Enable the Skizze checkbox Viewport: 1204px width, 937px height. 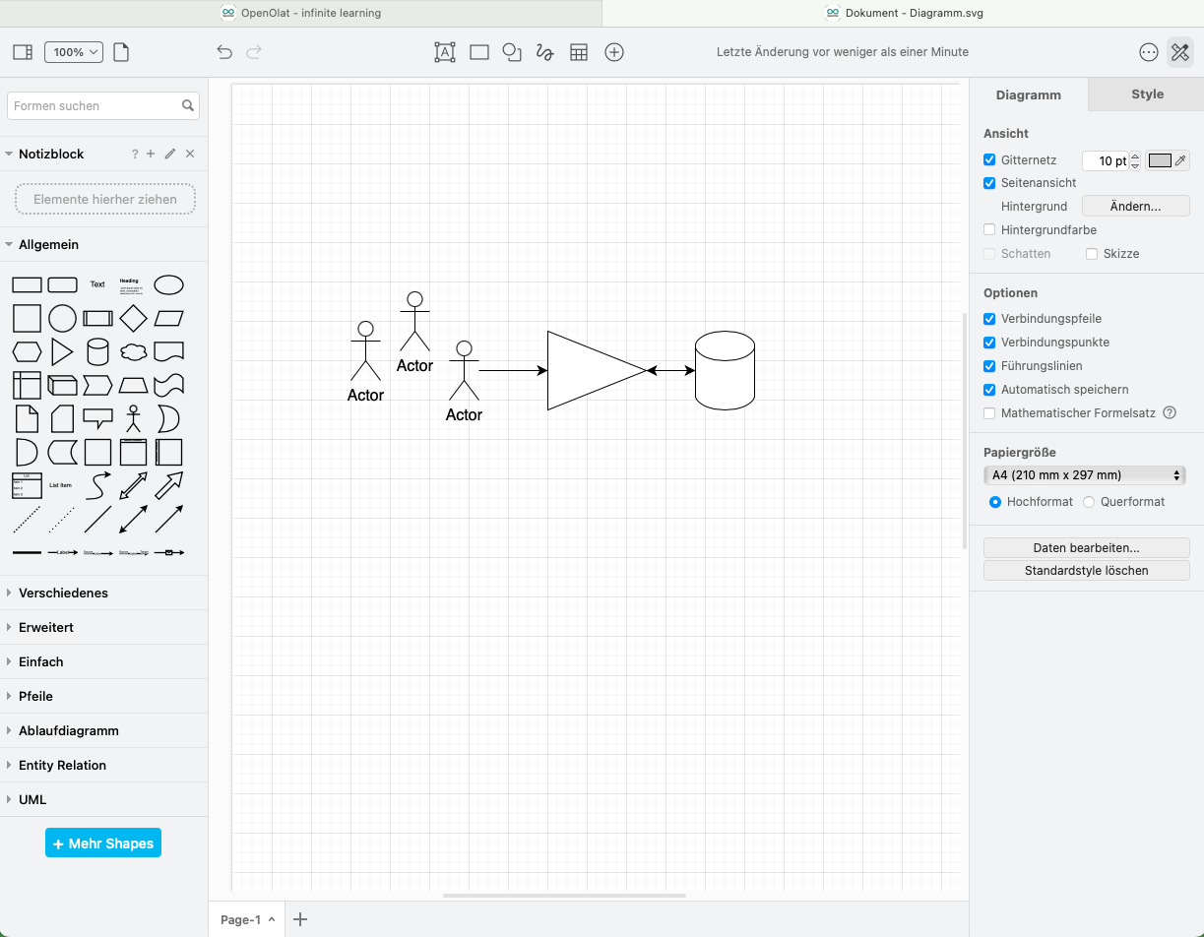1091,253
